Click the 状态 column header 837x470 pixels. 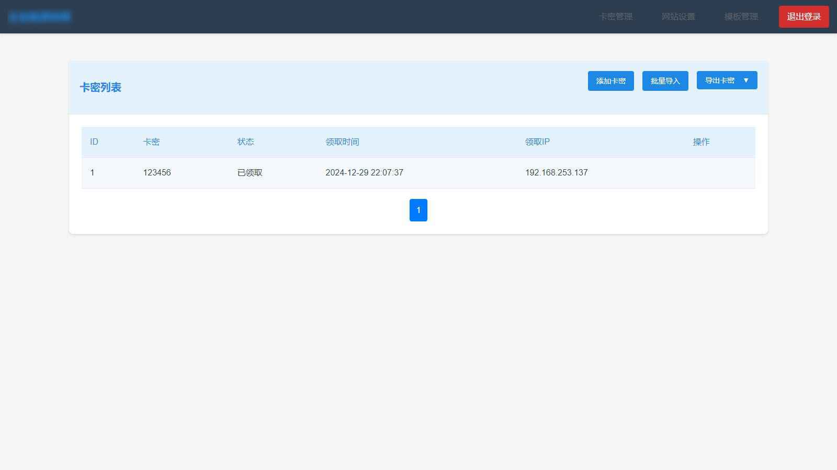(245, 142)
